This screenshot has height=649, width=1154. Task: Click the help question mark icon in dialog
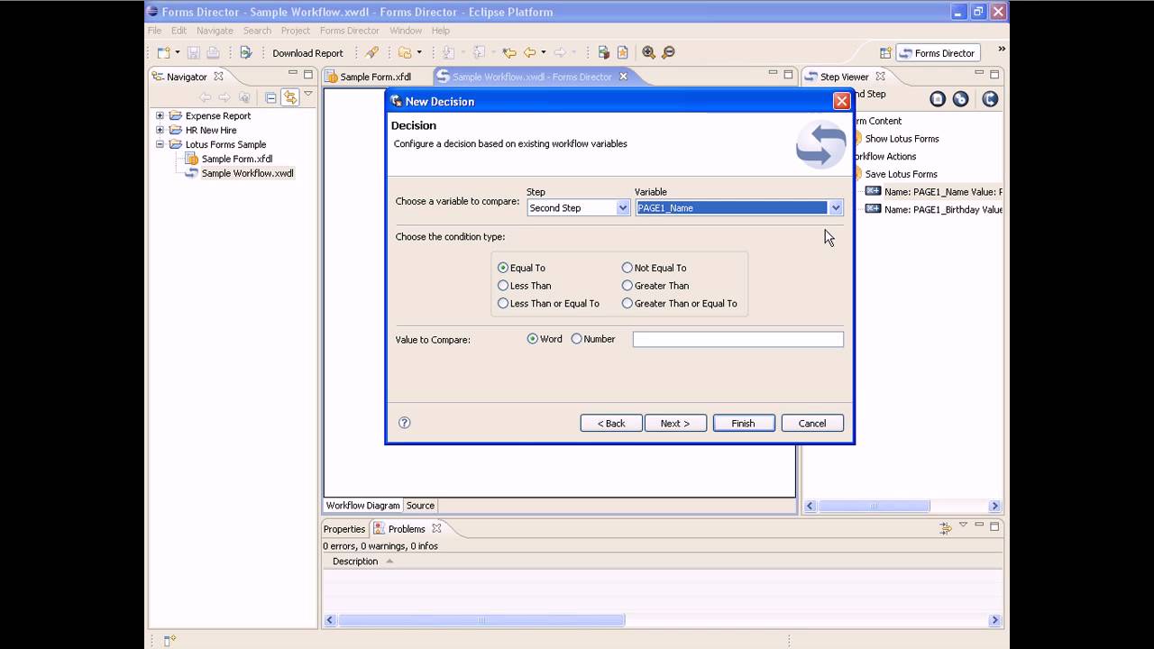pyautogui.click(x=405, y=423)
